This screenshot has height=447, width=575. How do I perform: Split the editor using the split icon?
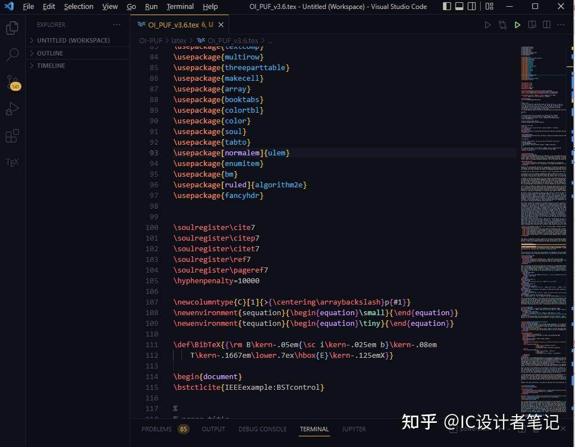point(545,25)
